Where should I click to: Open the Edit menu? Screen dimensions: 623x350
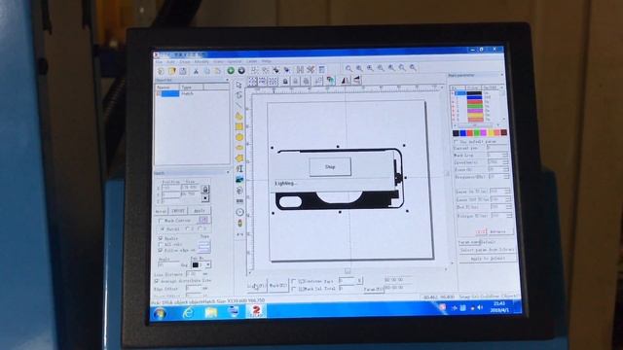[x=171, y=62]
